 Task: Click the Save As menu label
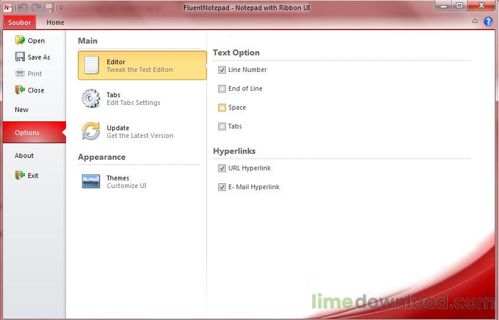[x=39, y=57]
